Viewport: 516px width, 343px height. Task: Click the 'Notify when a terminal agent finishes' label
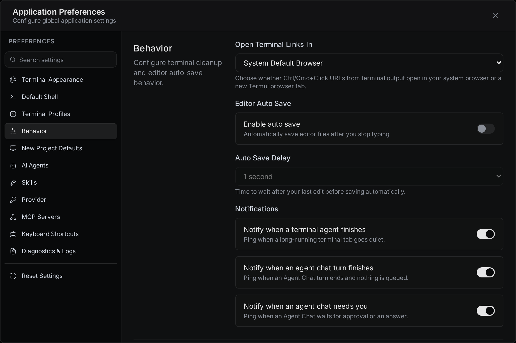pyautogui.click(x=304, y=230)
